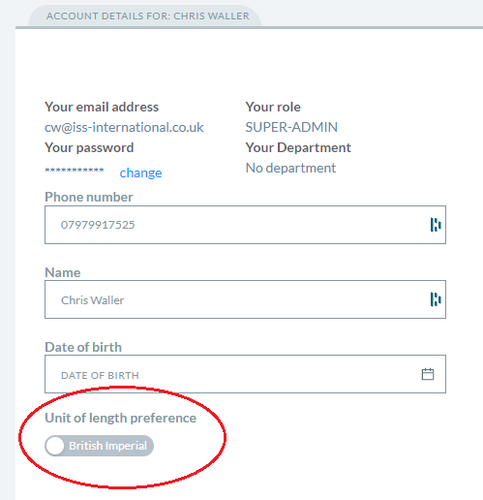The image size is (483, 500).
Task: Click the Phone number field label
Action: (89, 197)
